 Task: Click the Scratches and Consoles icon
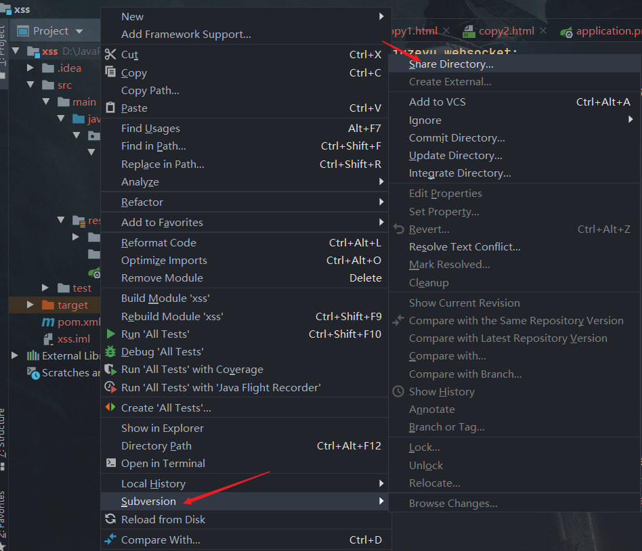(33, 373)
